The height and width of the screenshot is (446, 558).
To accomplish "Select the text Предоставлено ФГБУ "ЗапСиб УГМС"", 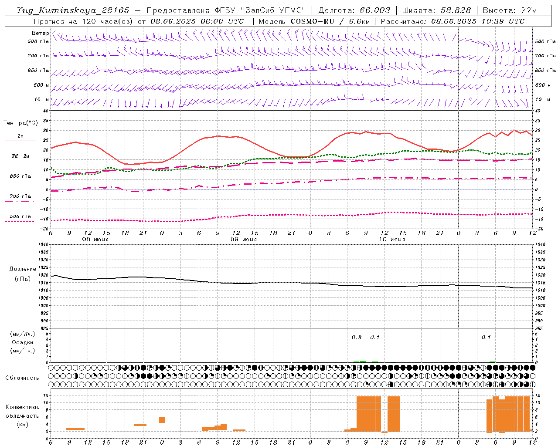I will 226,10.
